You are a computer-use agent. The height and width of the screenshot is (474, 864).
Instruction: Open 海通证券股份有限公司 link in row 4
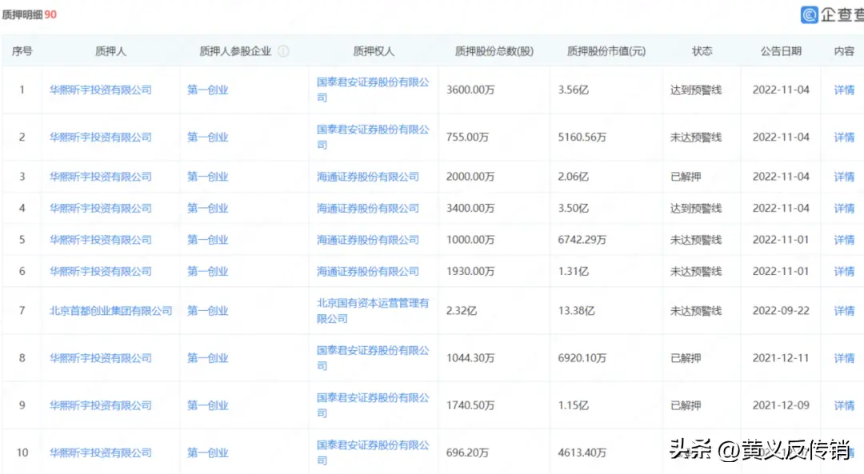point(367,208)
